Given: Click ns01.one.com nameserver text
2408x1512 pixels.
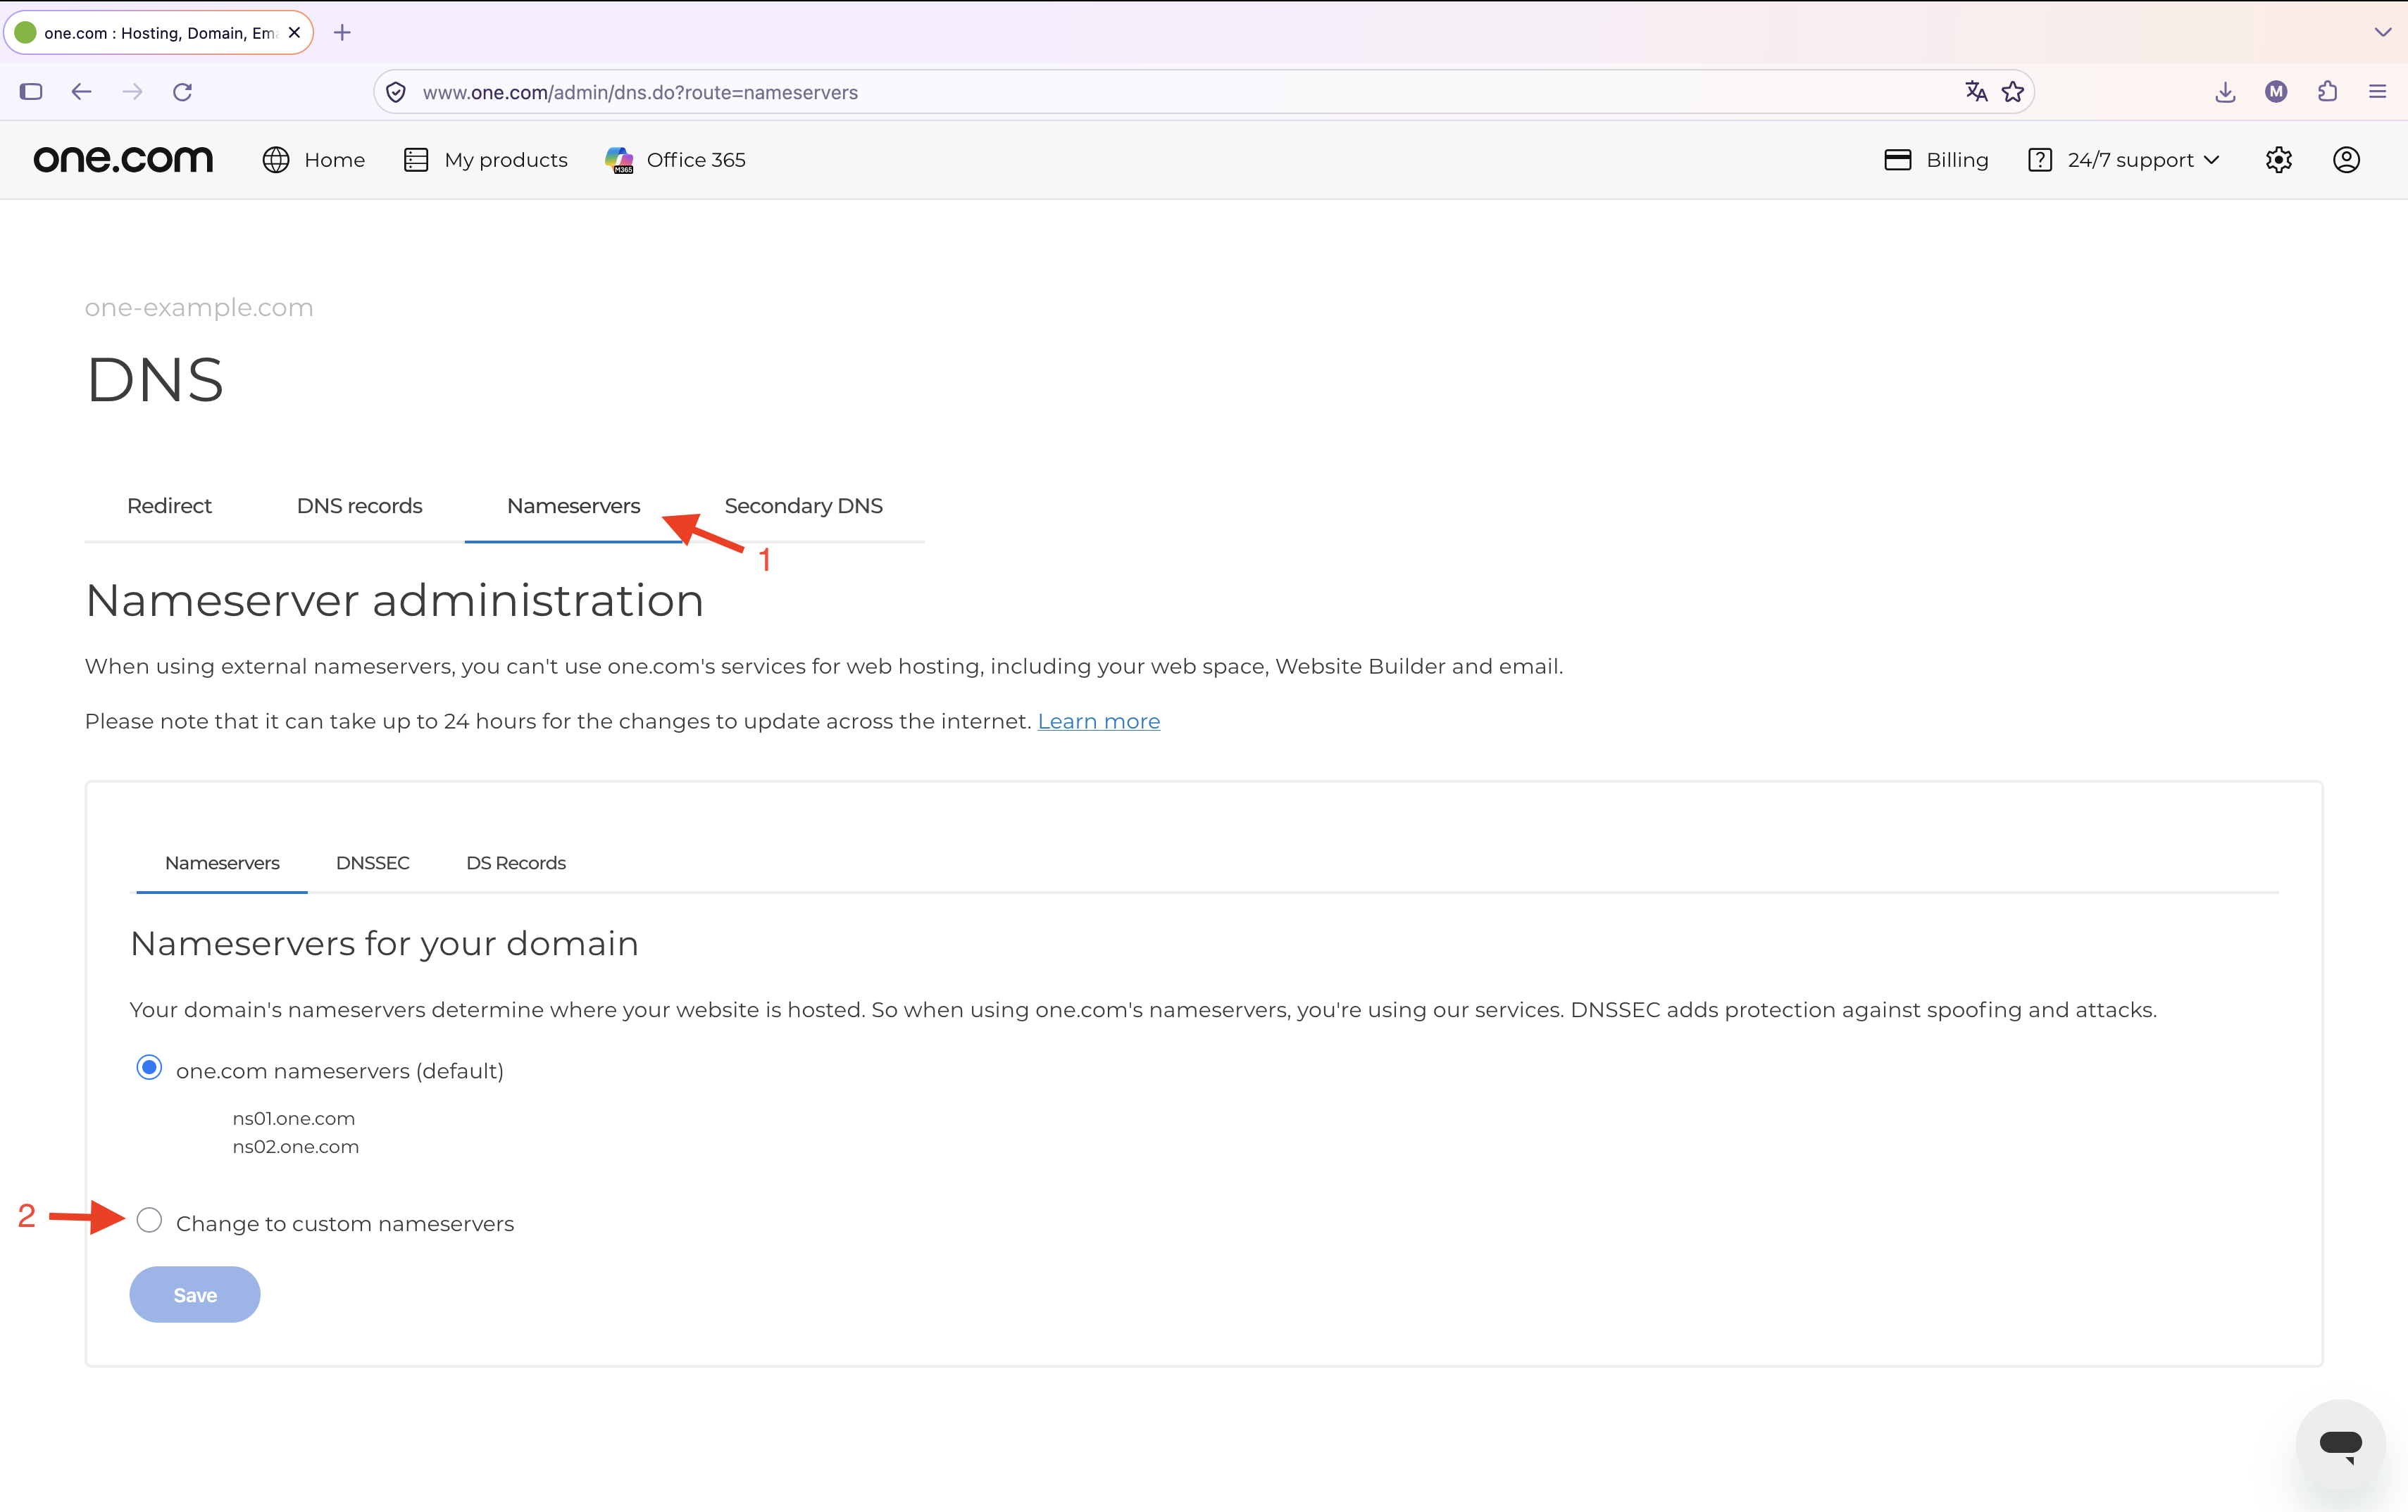Looking at the screenshot, I should coord(294,1119).
